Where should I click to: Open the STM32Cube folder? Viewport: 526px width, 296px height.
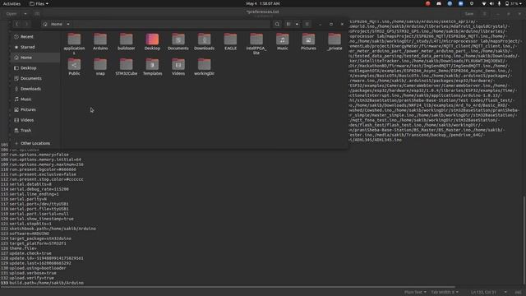tap(126, 67)
